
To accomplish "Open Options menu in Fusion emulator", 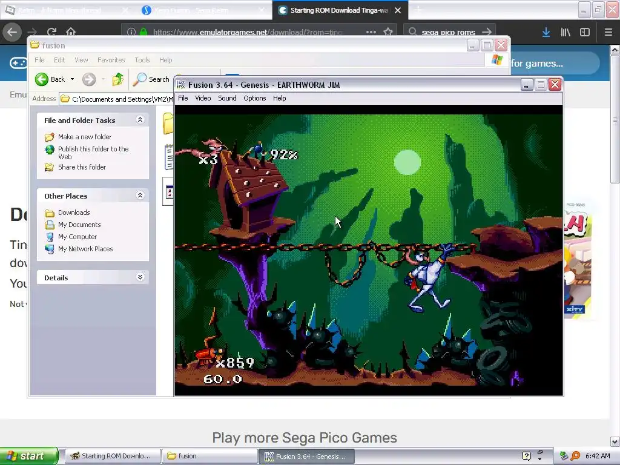I will click(255, 98).
